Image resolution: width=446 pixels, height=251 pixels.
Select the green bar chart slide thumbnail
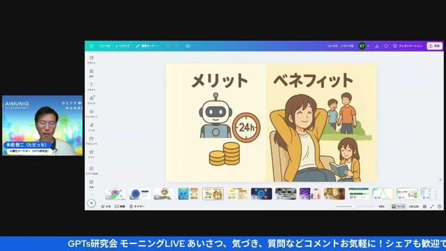click(359, 194)
